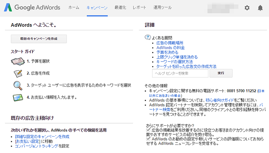Click the magnifying glass keyword icon
The height and width of the screenshot is (153, 269).
click(18, 85)
